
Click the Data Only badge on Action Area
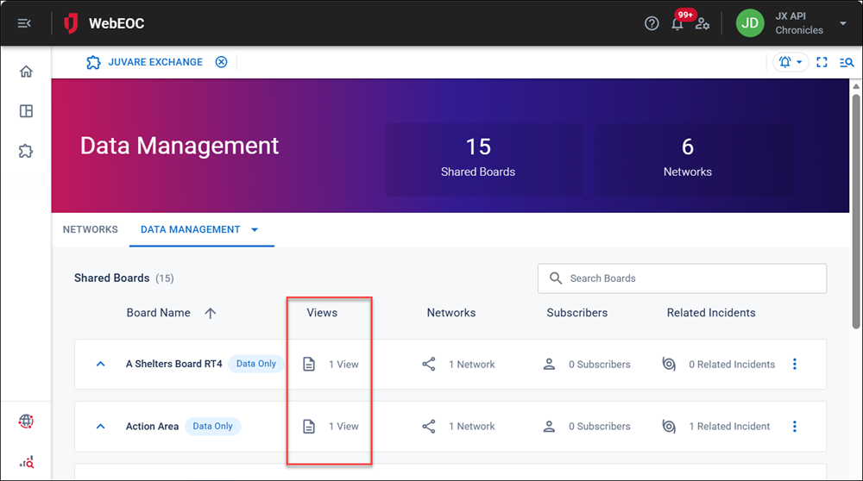[x=212, y=426]
